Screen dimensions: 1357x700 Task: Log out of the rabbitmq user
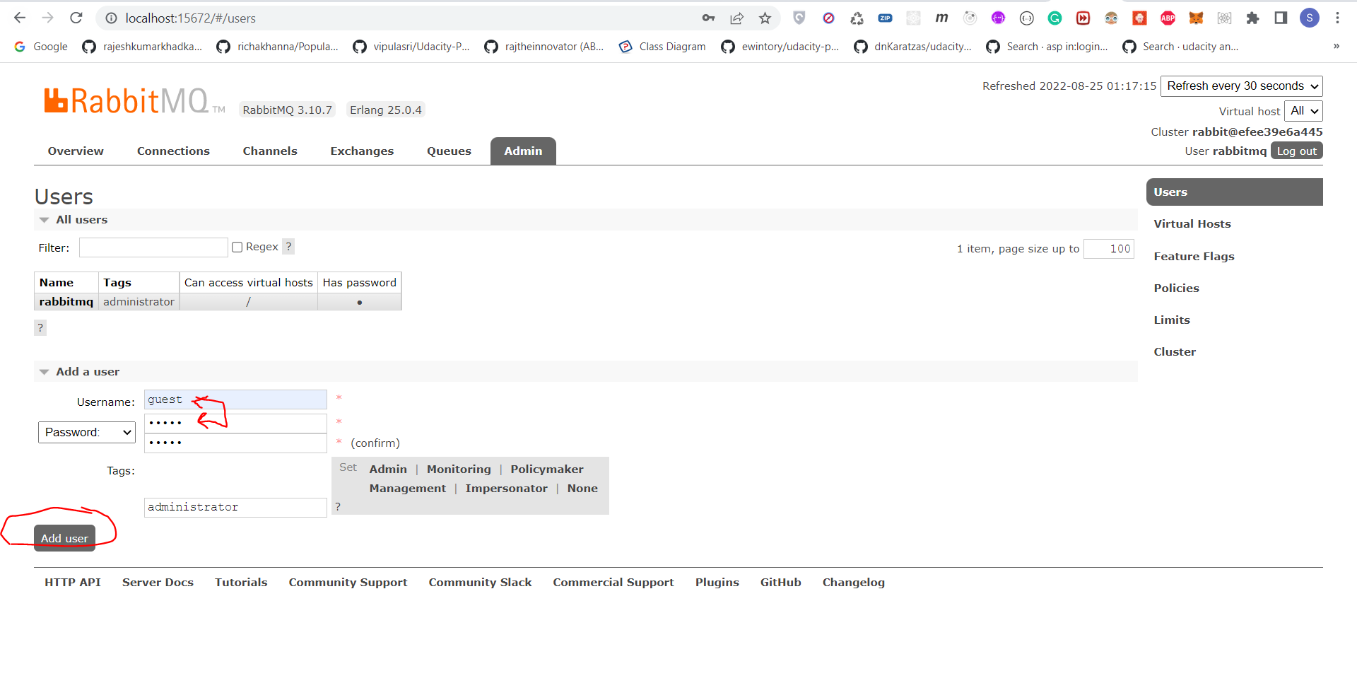[x=1296, y=151]
